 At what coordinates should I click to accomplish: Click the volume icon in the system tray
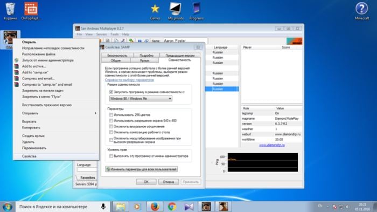tap(347, 207)
